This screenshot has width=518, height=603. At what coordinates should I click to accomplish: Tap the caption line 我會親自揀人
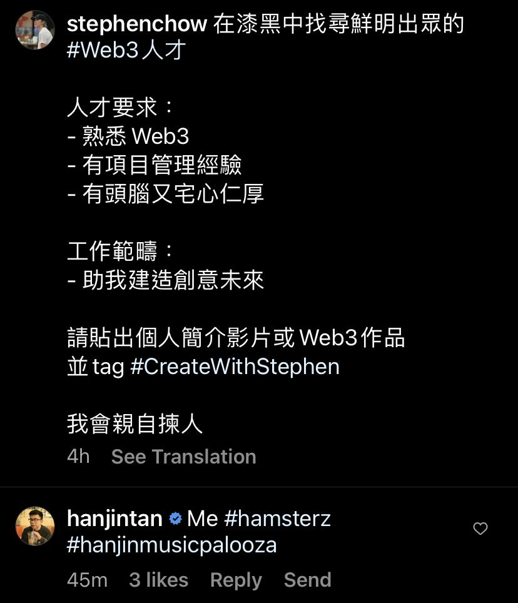135,424
